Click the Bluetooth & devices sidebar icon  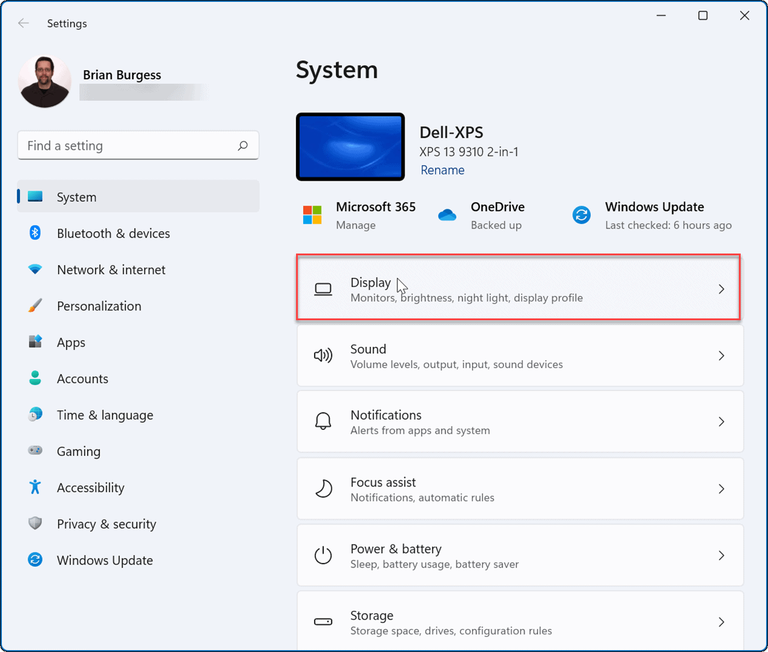coord(35,233)
